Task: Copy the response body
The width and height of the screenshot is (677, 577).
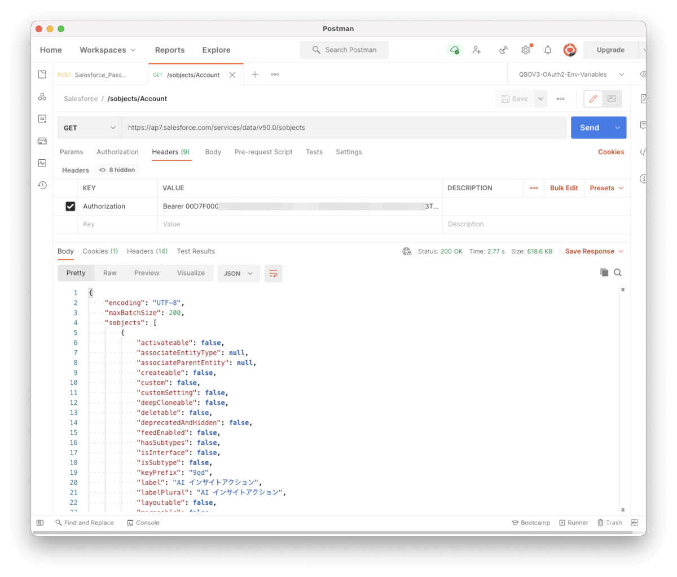Action: tap(604, 273)
